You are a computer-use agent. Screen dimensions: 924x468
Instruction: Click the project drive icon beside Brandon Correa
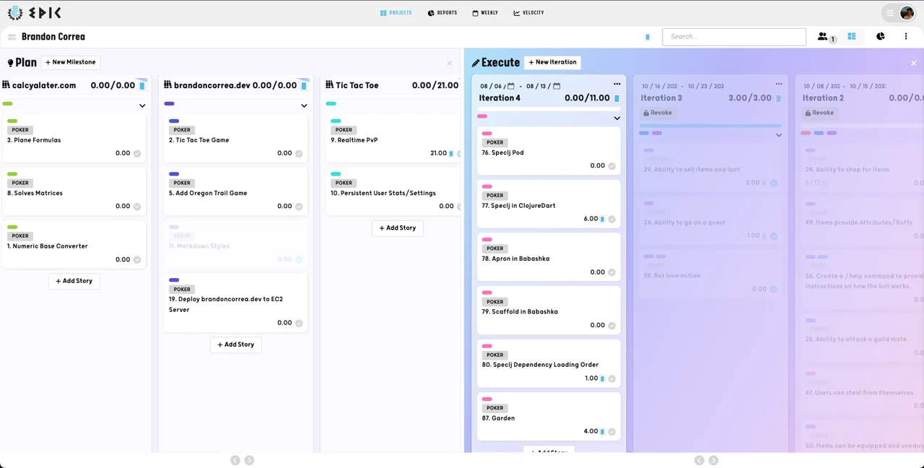point(12,37)
